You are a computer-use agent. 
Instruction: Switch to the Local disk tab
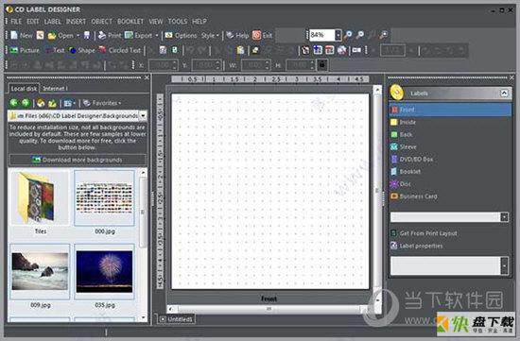[x=24, y=89]
